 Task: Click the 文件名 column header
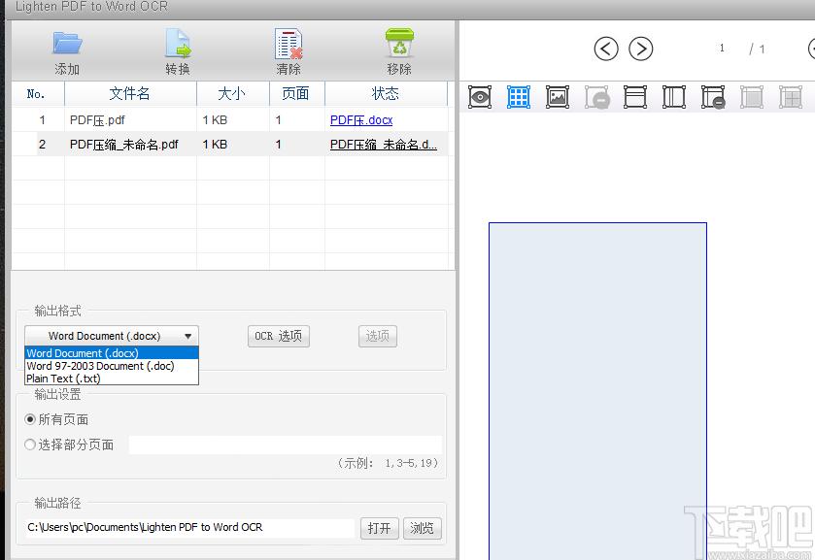coord(130,93)
